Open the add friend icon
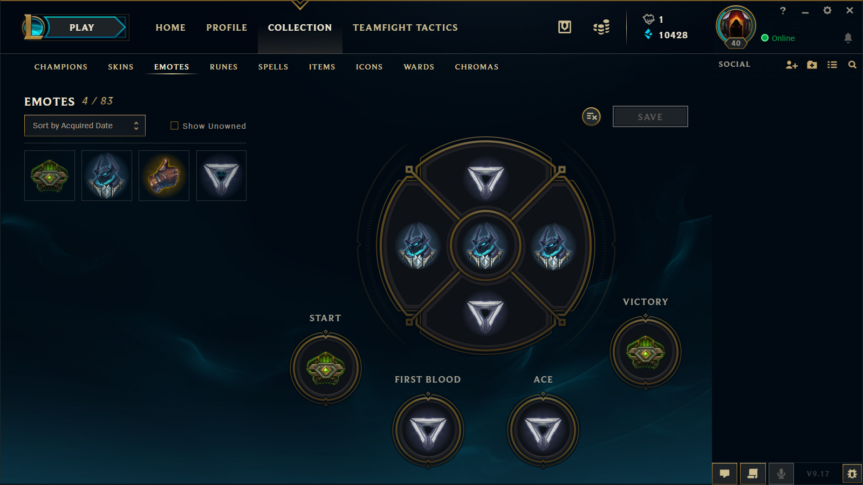This screenshot has height=485, width=863. pos(791,65)
